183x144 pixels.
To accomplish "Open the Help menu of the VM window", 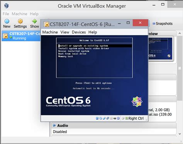I will 93,32.
